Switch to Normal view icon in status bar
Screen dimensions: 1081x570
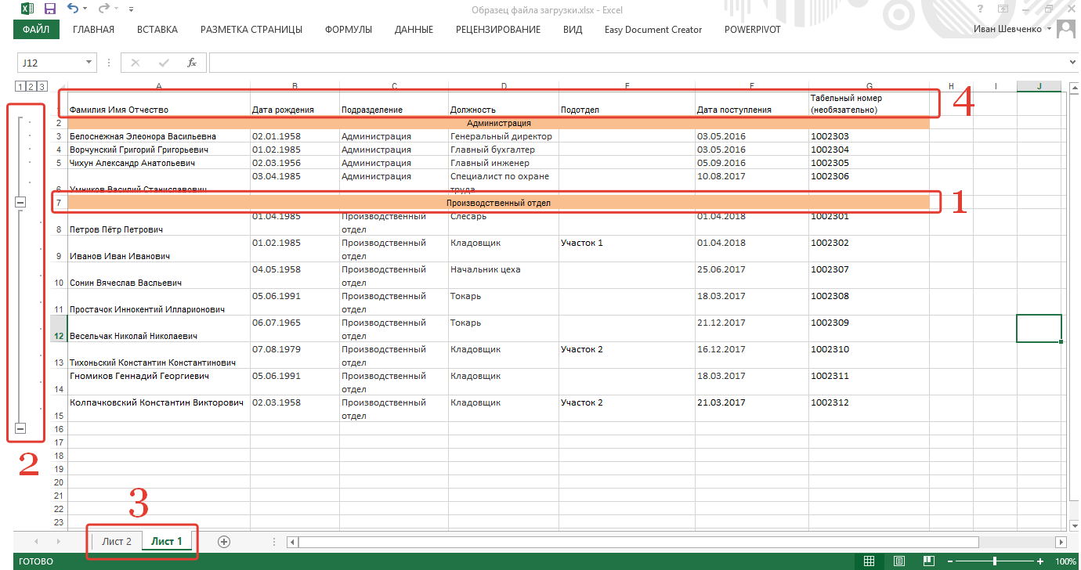[869, 561]
